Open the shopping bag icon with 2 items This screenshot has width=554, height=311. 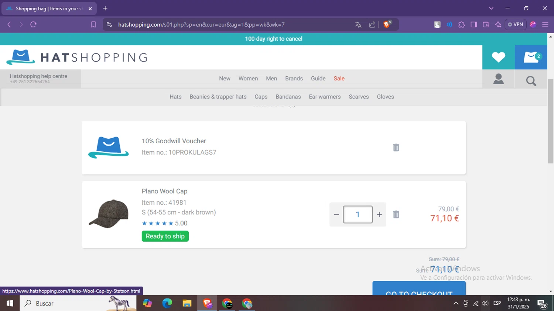531,57
